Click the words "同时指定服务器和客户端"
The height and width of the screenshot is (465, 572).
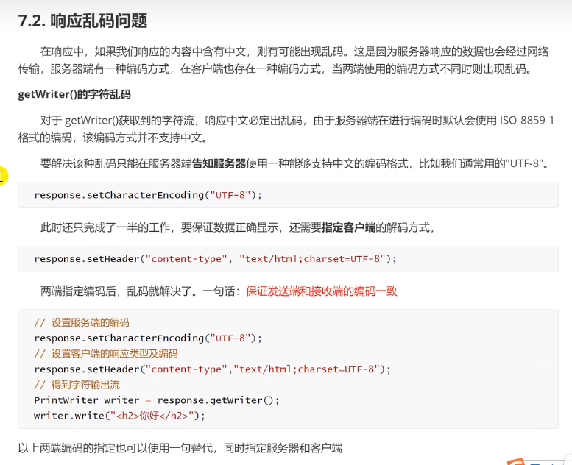(283, 448)
